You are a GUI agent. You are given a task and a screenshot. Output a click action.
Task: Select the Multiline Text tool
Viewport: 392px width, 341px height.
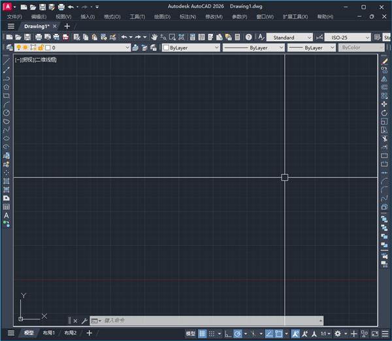pyautogui.click(x=7, y=216)
